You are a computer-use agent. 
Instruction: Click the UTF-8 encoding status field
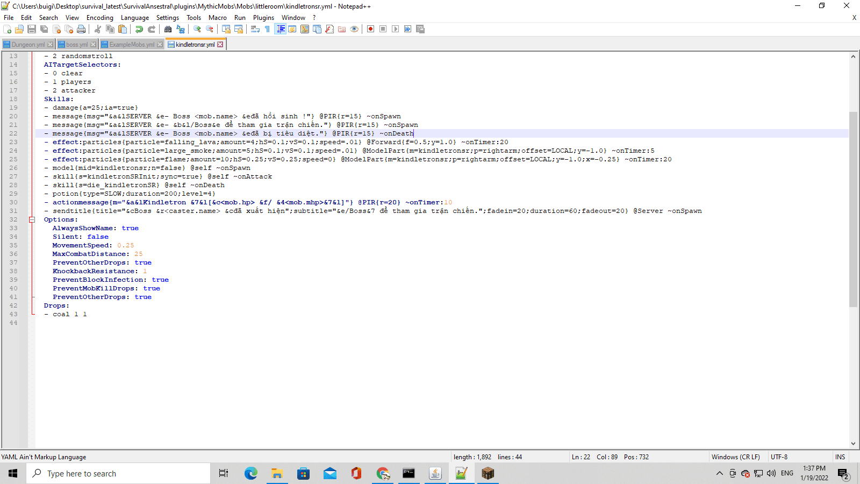pyautogui.click(x=779, y=457)
